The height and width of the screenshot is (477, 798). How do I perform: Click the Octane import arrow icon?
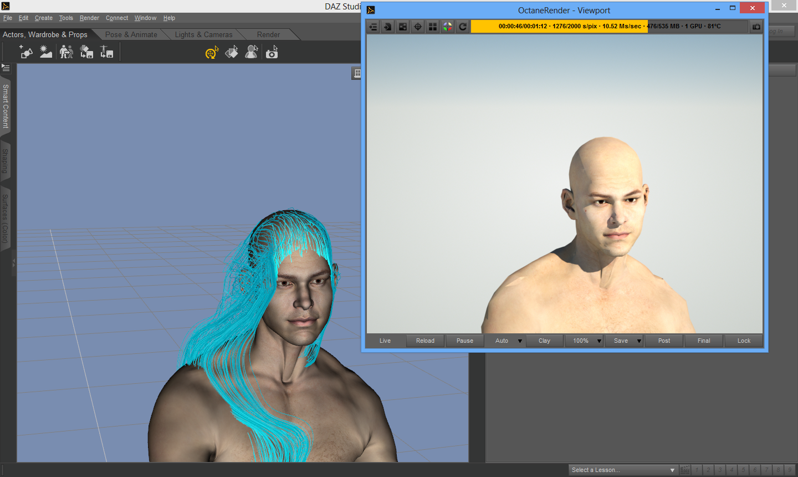[x=388, y=27]
